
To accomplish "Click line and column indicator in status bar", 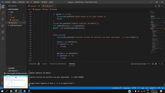I will (117, 88).
